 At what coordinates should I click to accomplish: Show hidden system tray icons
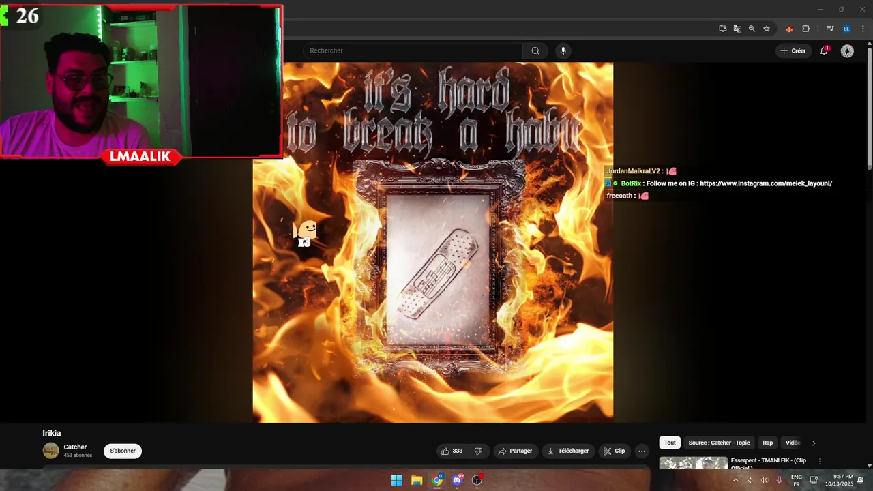(x=735, y=480)
